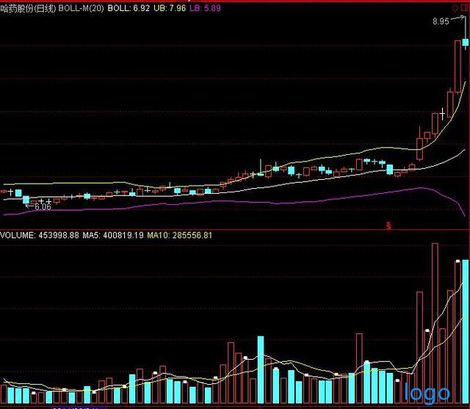Screen dimensions: 470x409
Task: Select the latest cyan candlestick at far right
Action: click(x=466, y=43)
